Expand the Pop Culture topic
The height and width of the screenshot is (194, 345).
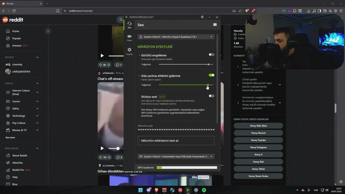coord(37,123)
